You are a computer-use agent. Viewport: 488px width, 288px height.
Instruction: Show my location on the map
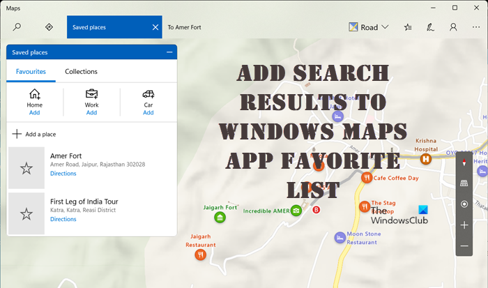(464, 204)
